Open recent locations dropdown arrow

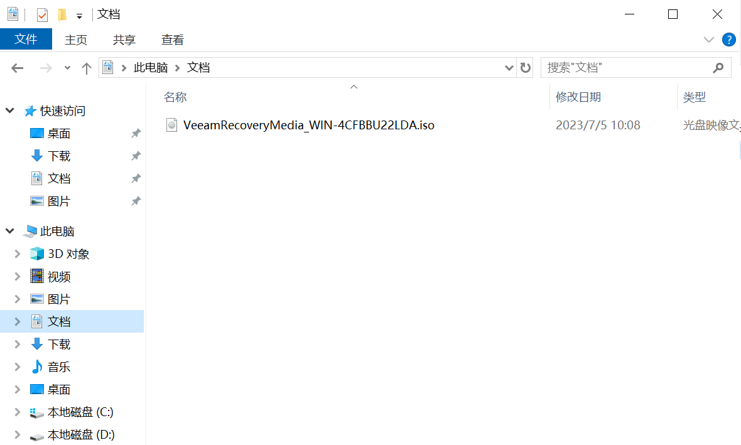[x=67, y=68]
